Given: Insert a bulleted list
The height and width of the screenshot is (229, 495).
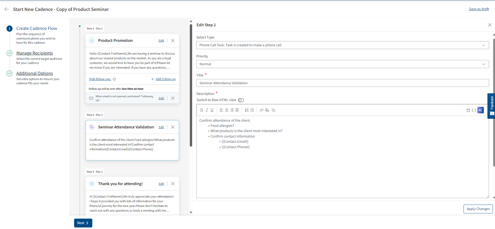Looking at the screenshot, I should point(252,110).
